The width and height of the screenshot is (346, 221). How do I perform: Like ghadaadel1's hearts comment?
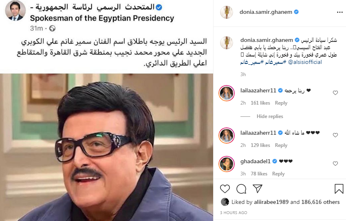coord(335,164)
